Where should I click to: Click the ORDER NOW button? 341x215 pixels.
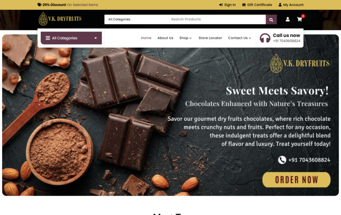[296, 180]
